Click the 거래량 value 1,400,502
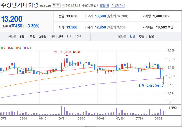The image size is (182, 127). click(x=161, y=16)
